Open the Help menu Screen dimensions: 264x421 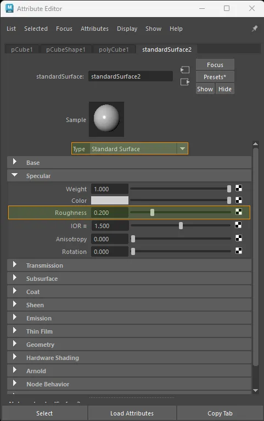pos(176,29)
